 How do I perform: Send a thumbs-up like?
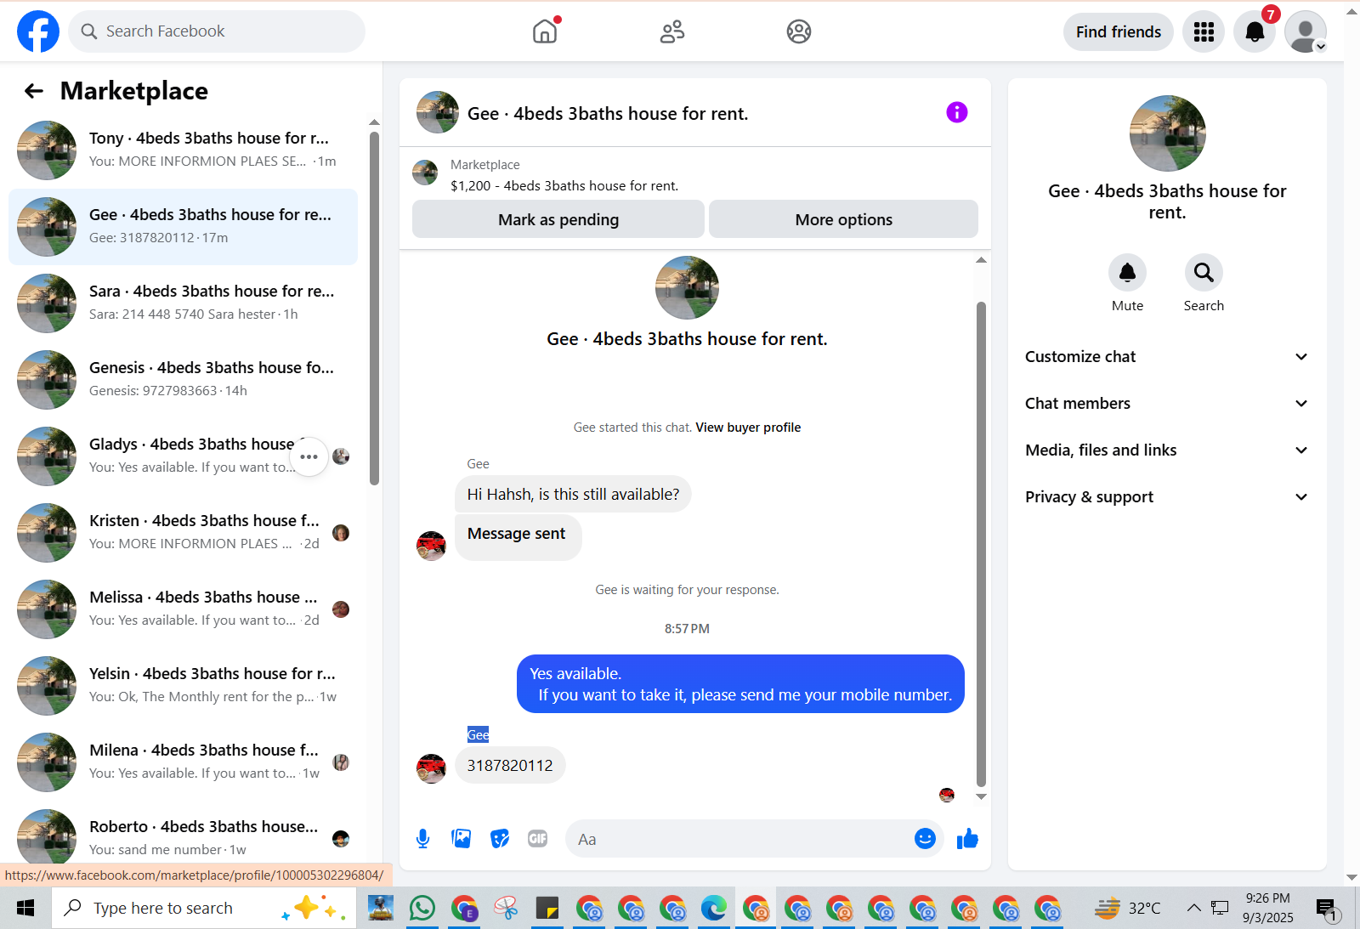tap(967, 839)
